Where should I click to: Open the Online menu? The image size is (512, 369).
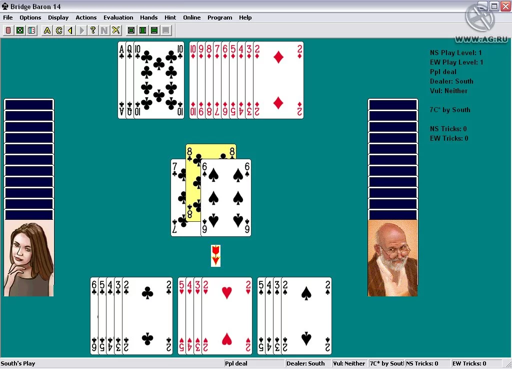(191, 18)
